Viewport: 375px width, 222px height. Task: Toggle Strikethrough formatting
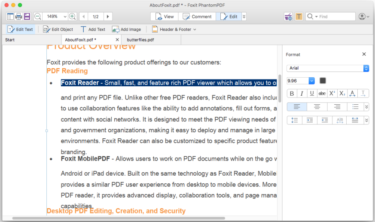(322, 94)
